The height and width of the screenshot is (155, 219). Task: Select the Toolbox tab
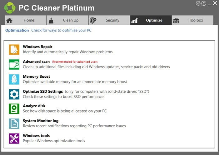click(193, 20)
